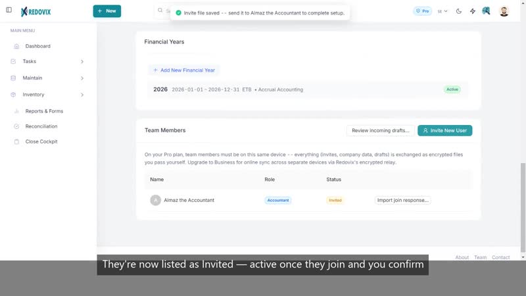Expand the Inventory menu chevron
The image size is (526, 296).
point(82,95)
